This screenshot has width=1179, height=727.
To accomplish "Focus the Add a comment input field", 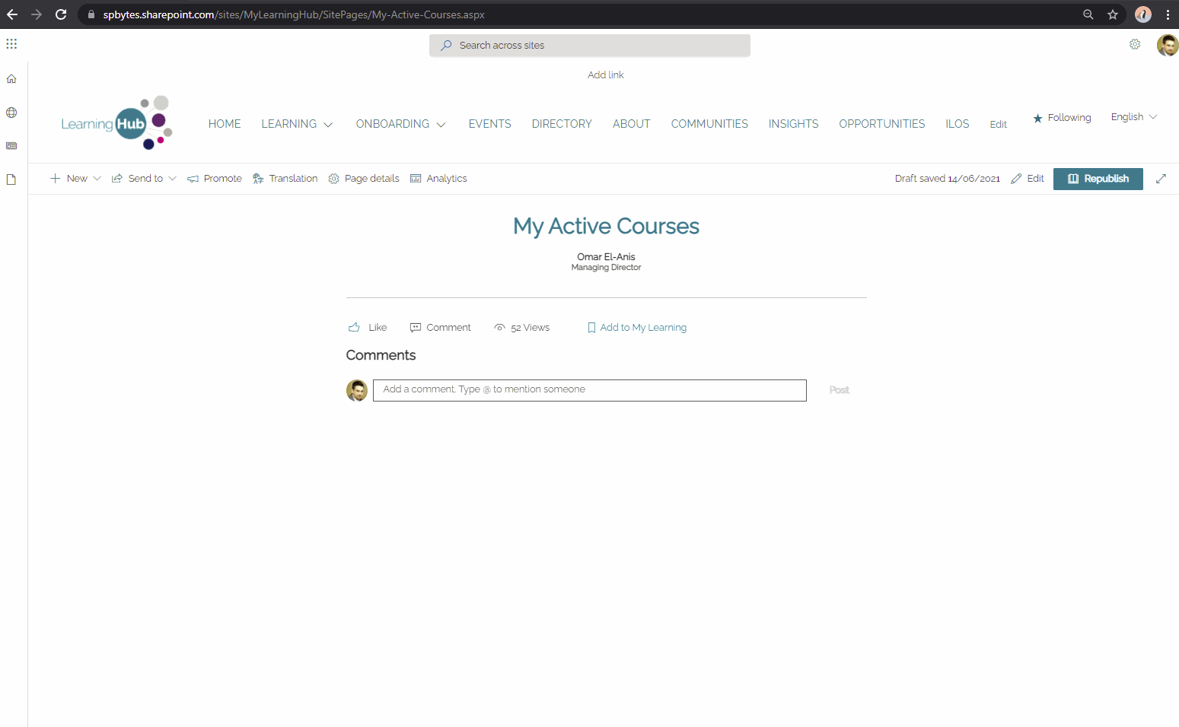I will point(590,390).
